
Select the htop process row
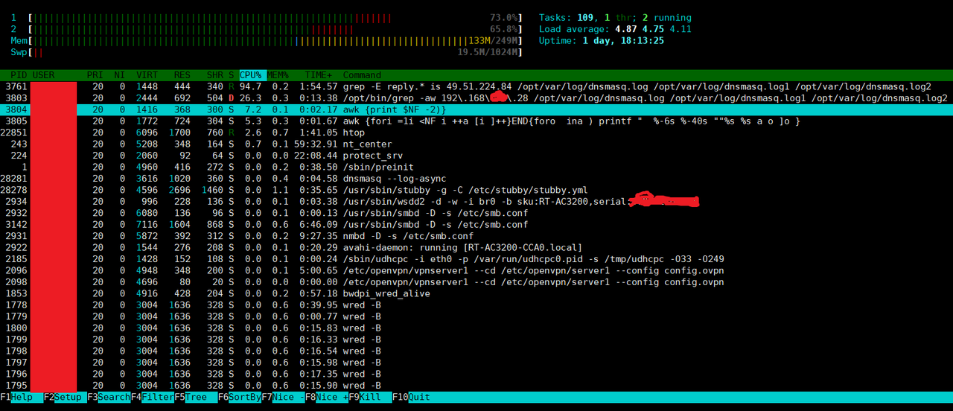476,133
